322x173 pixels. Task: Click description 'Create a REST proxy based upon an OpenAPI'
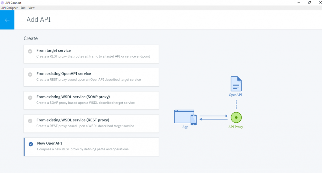(x=88, y=80)
